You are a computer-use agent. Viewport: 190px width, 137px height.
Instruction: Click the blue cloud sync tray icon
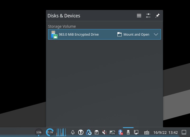click(89, 132)
